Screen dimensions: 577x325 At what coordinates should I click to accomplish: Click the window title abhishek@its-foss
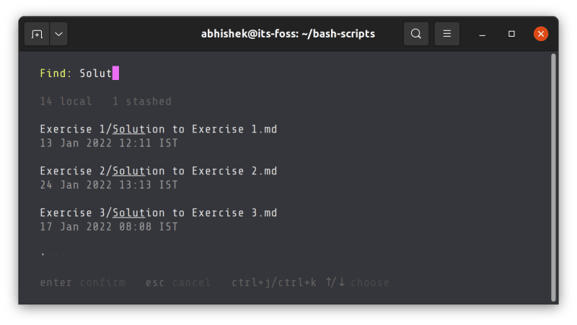click(288, 34)
